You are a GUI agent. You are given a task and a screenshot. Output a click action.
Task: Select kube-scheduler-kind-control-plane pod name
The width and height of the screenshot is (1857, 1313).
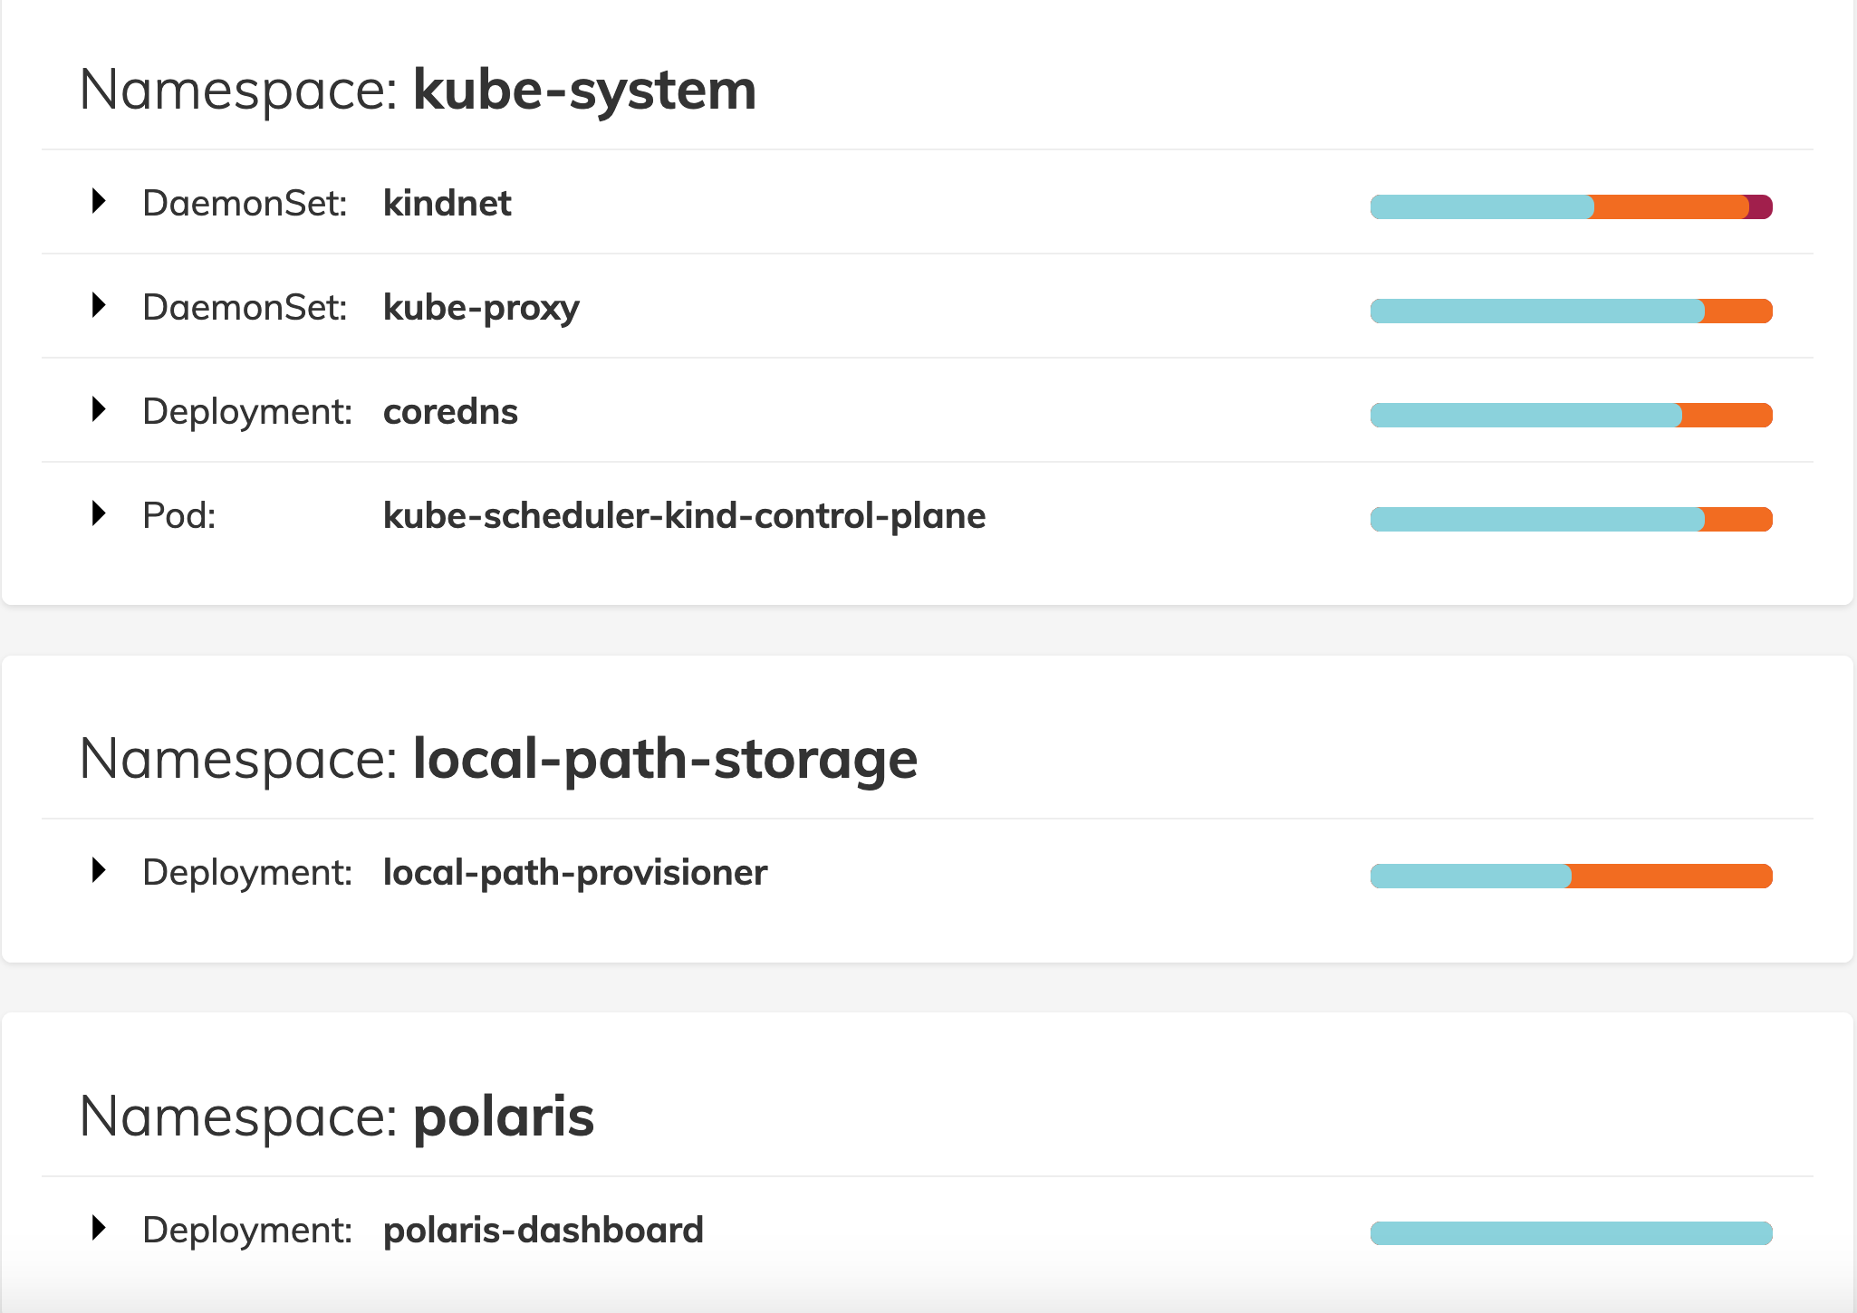pyautogui.click(x=684, y=516)
